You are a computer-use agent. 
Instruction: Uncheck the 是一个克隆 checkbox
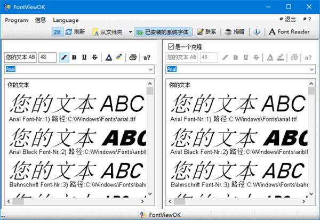(x=171, y=47)
